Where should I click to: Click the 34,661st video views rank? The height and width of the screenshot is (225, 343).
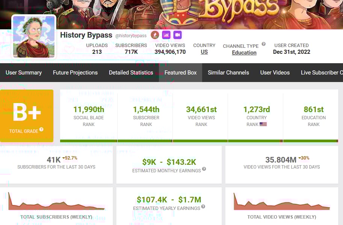(x=201, y=109)
